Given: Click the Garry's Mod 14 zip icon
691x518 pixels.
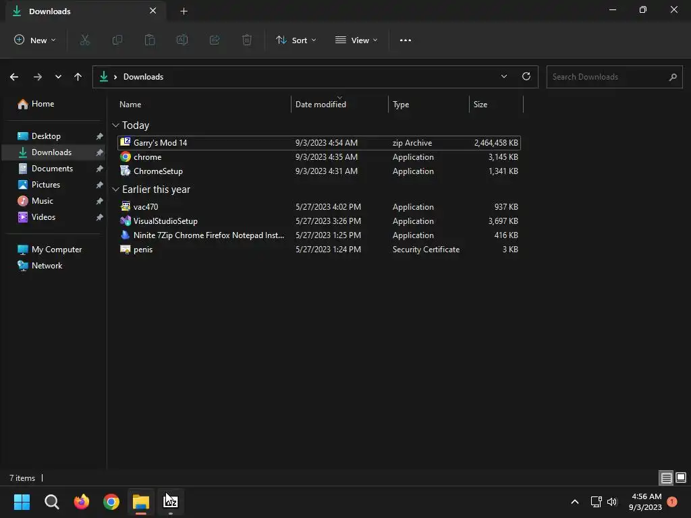Looking at the screenshot, I should point(125,142).
